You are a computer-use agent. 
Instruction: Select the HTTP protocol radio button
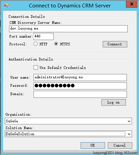36,44
